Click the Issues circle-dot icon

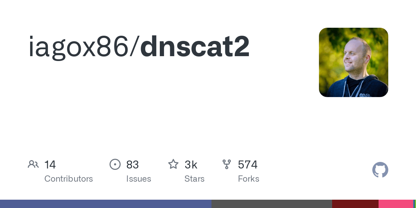115,164
